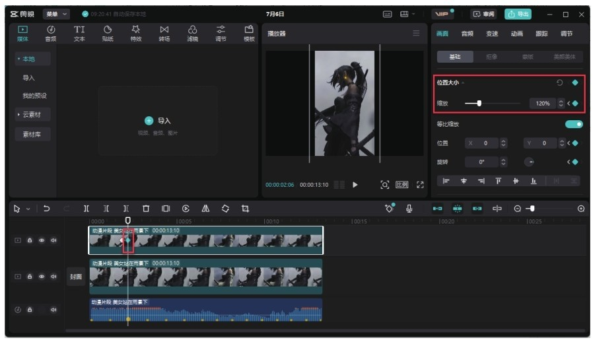This screenshot has height=342, width=595.
Task: Open the 音频 audio library tab
Action: 51,34
